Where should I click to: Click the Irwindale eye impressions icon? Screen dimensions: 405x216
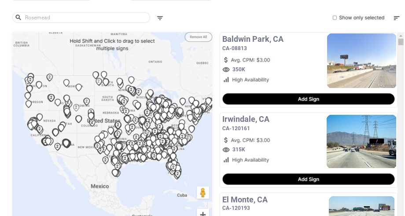(226, 150)
